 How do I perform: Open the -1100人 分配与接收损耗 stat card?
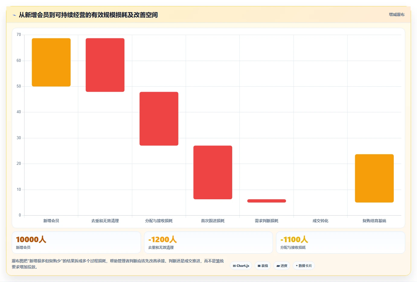[341, 242]
